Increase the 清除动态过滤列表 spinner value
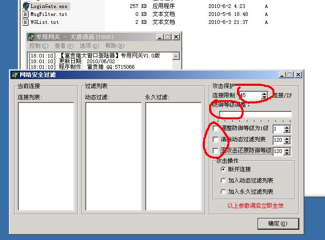The image size is (325, 240). [x=287, y=138]
